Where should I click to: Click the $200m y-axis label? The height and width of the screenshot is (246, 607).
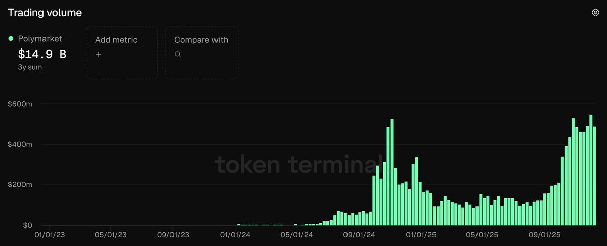pos(20,185)
